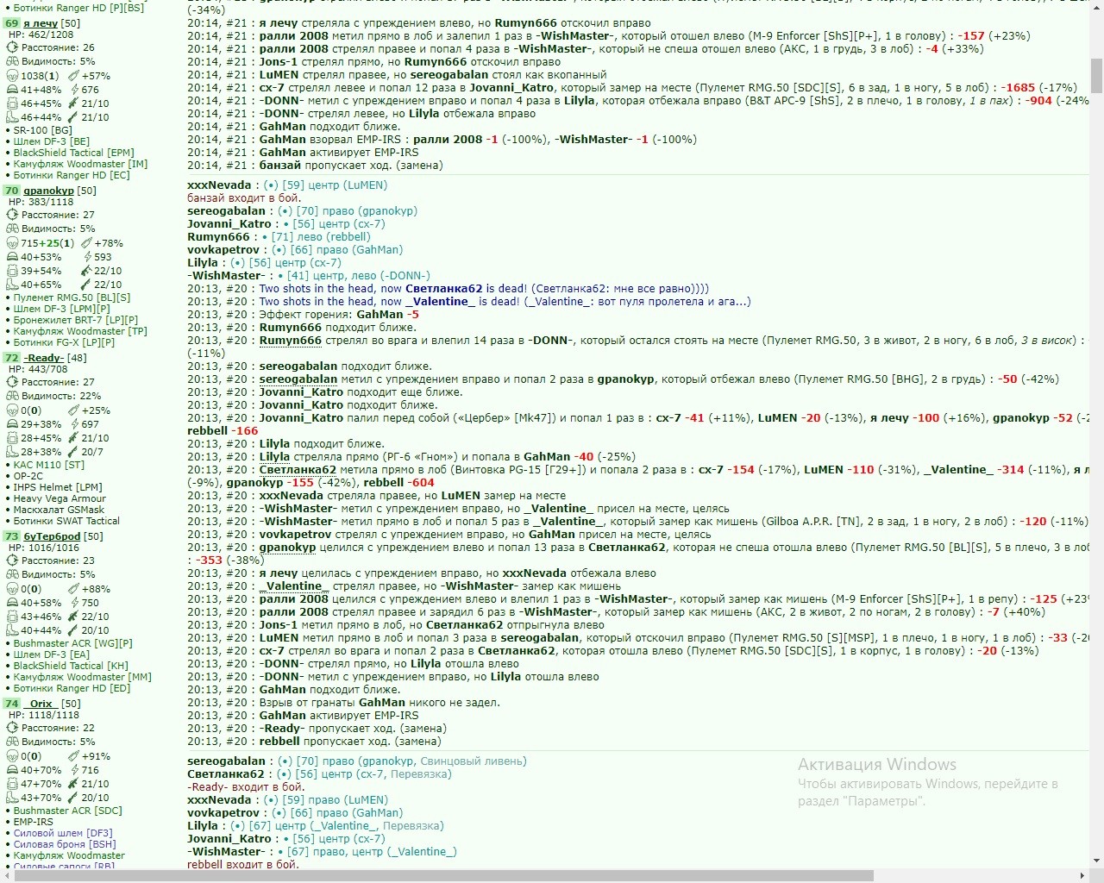The width and height of the screenshot is (1104, 883).
Task: Click the log text 'бaнзaй входит в бой.'
Action: tap(244, 198)
